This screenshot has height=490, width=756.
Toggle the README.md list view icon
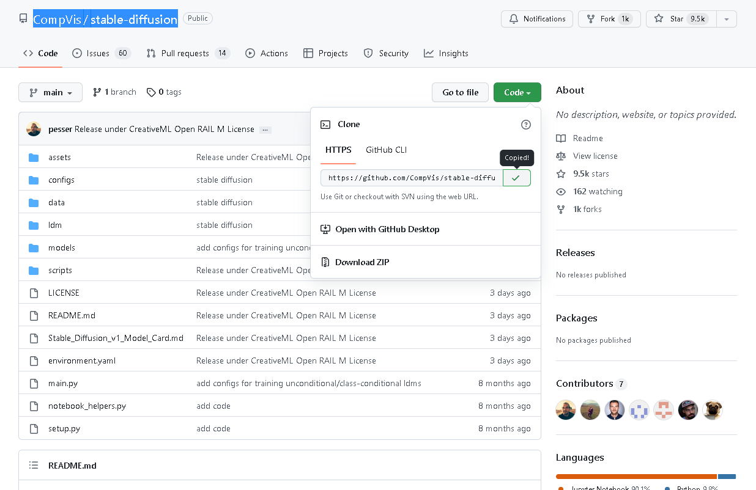pyautogui.click(x=34, y=465)
